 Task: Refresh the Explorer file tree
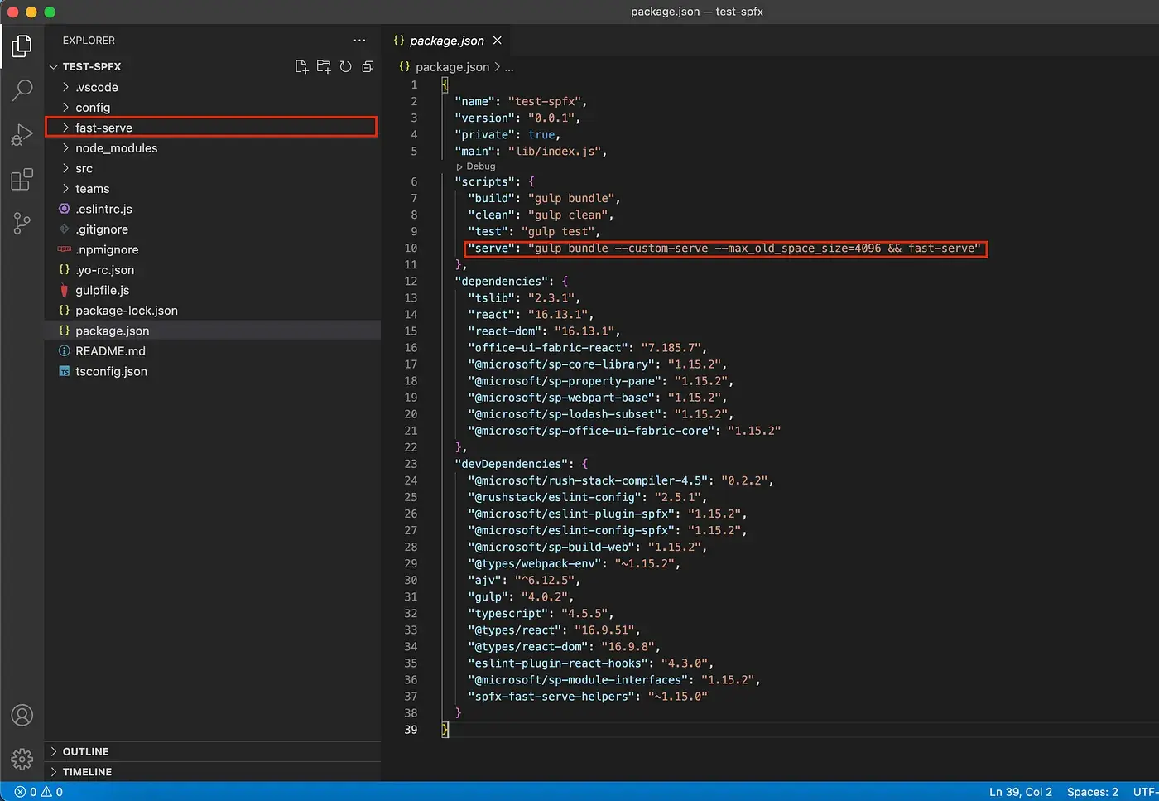point(346,66)
